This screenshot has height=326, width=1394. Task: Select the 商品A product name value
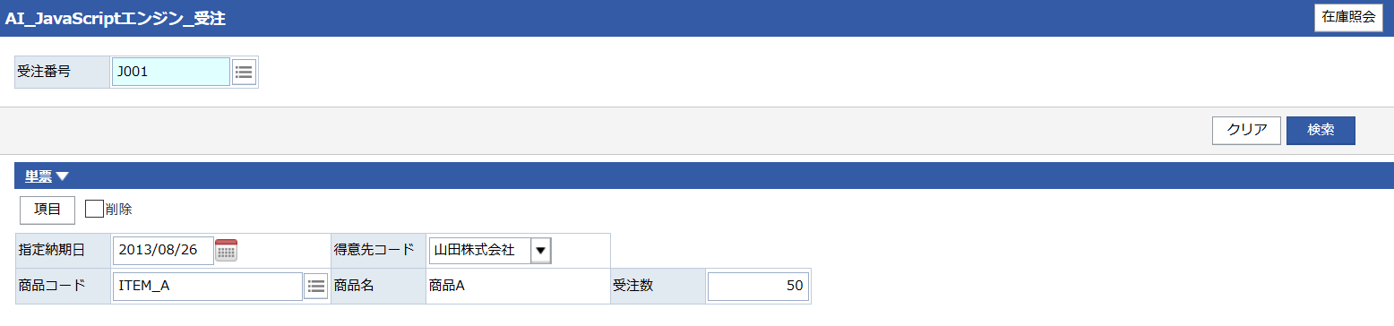pos(446,286)
